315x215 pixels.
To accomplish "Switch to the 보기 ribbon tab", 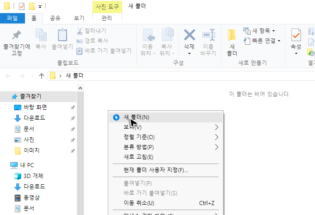I will [x=79, y=18].
